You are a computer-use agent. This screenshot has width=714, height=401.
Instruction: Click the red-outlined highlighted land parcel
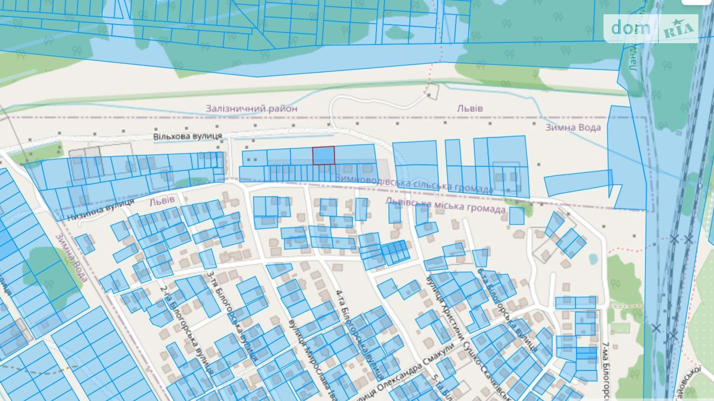tap(323, 156)
